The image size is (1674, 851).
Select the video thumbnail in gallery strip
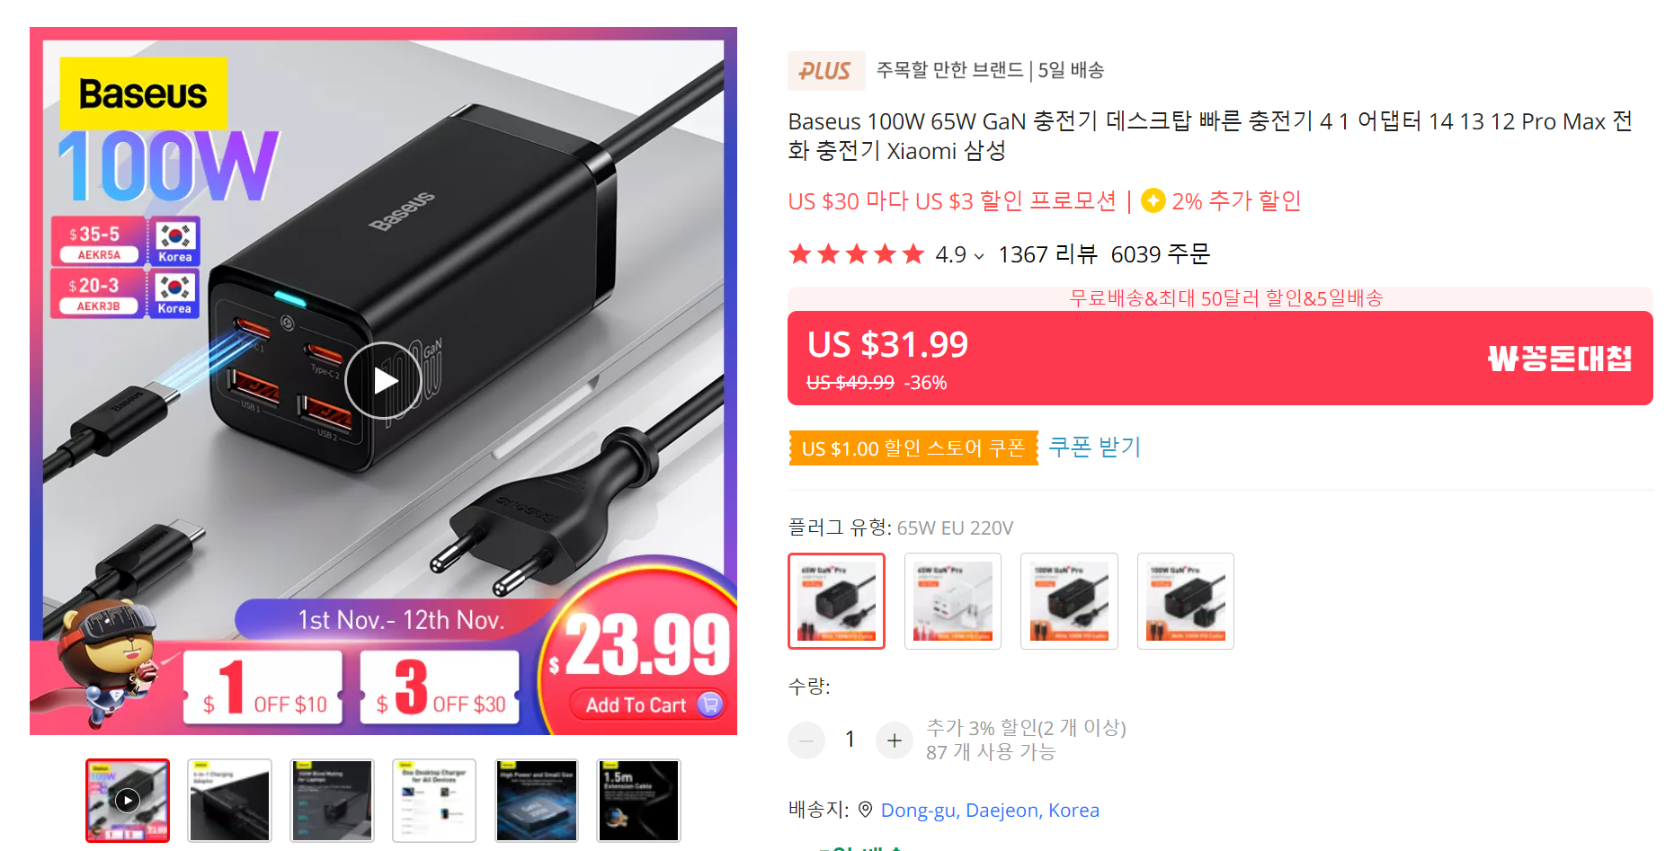(x=128, y=801)
